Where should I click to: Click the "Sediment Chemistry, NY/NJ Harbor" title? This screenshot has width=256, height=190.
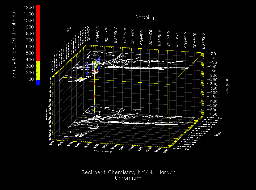(x=128, y=172)
